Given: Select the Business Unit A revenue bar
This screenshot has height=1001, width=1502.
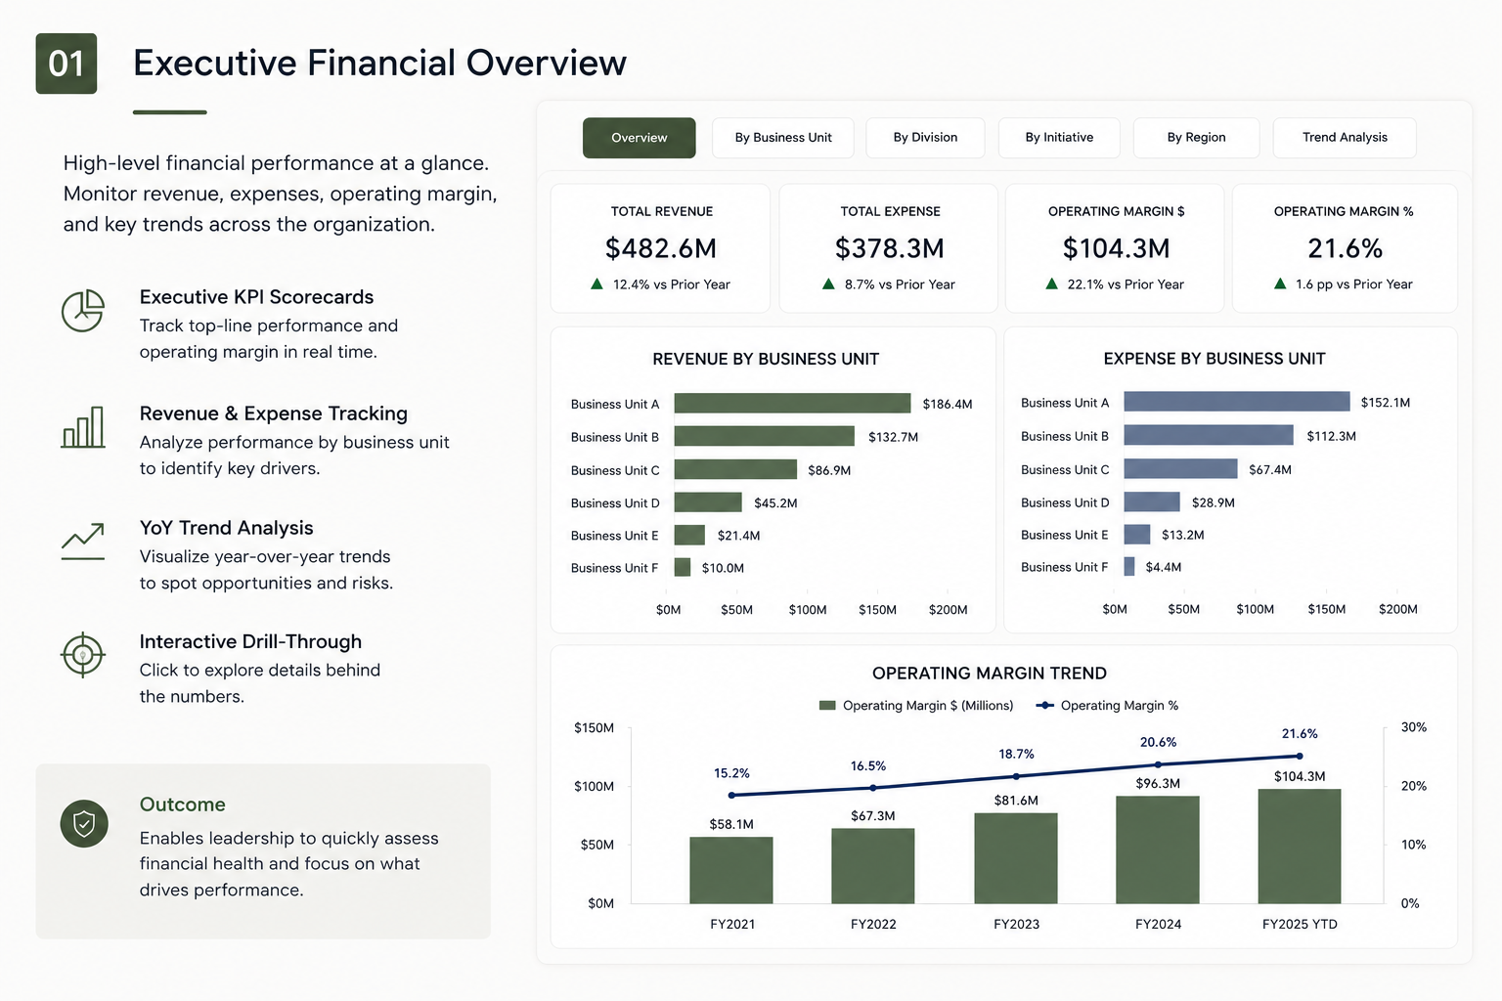Looking at the screenshot, I should tap(792, 404).
